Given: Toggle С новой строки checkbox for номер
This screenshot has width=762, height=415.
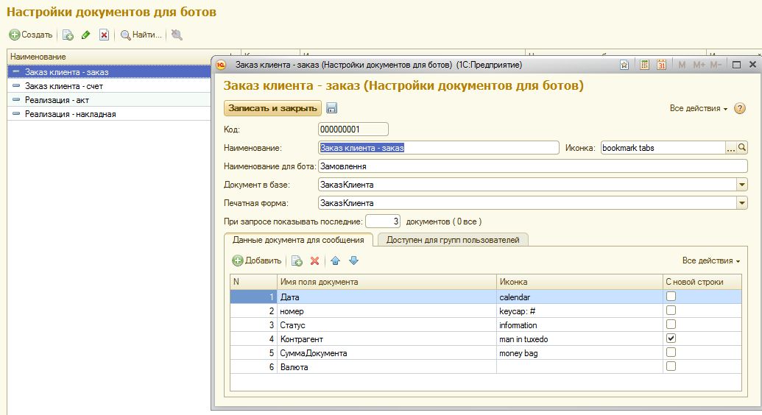Looking at the screenshot, I should pos(671,310).
